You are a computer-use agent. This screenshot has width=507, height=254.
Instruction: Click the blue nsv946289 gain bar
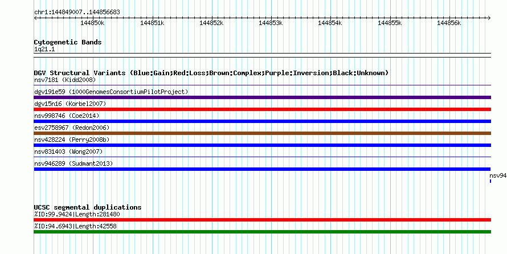262,169
